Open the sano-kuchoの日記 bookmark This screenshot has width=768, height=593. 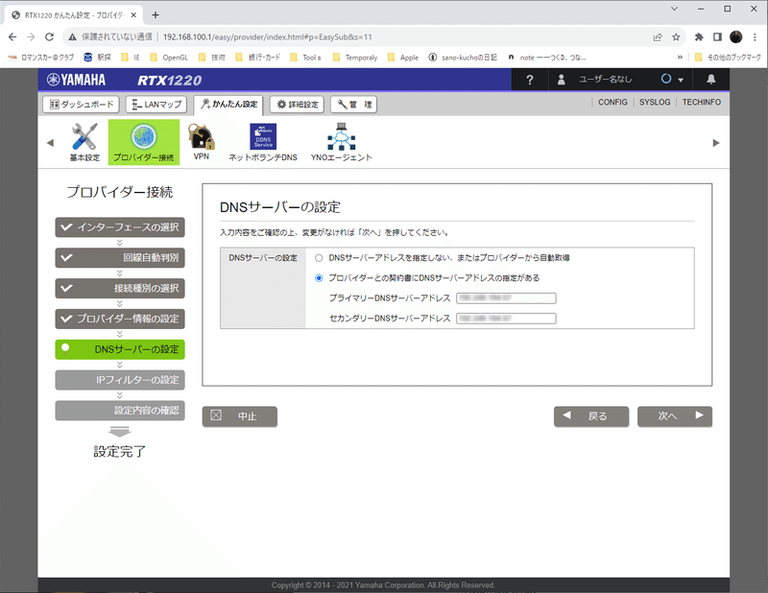point(464,58)
